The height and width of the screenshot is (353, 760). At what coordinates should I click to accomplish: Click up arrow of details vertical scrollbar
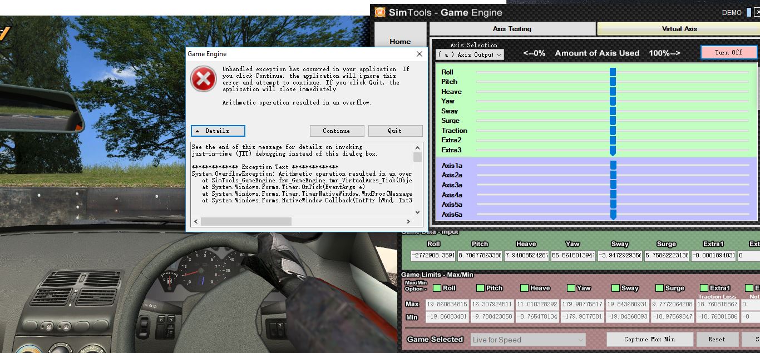(x=418, y=147)
